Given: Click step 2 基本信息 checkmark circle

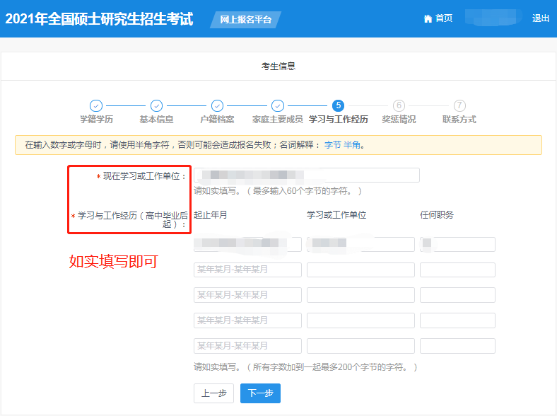Looking at the screenshot, I should (156, 105).
